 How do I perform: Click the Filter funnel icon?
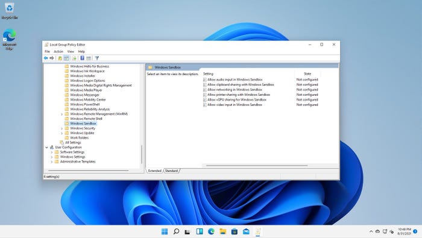click(x=97, y=58)
